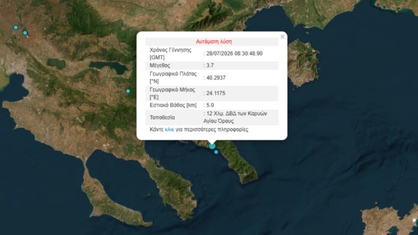Viewport: 418px width, 235px height.
Task: Click the leftmost cyan marker in the top-left
Action: point(16,28)
